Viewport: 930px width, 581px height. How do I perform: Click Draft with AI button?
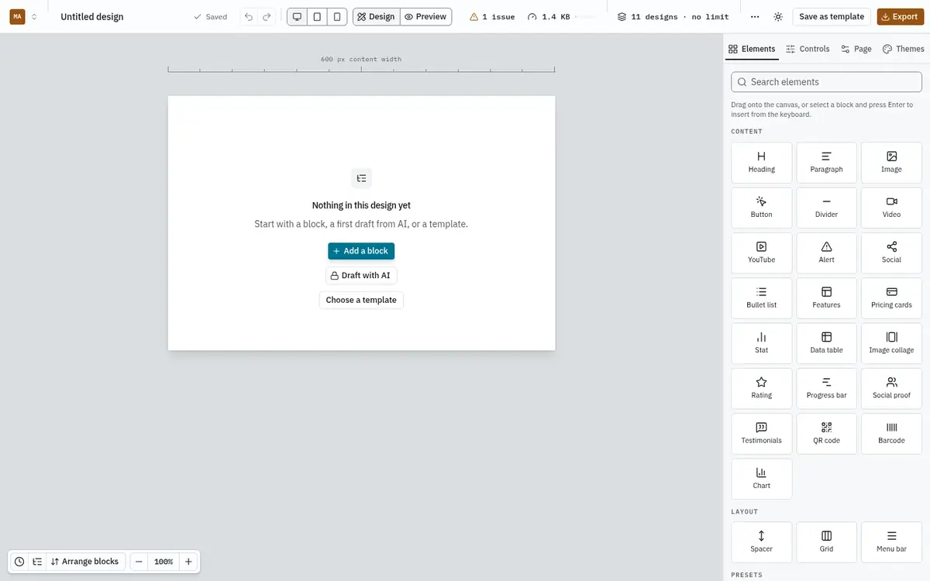pos(361,275)
